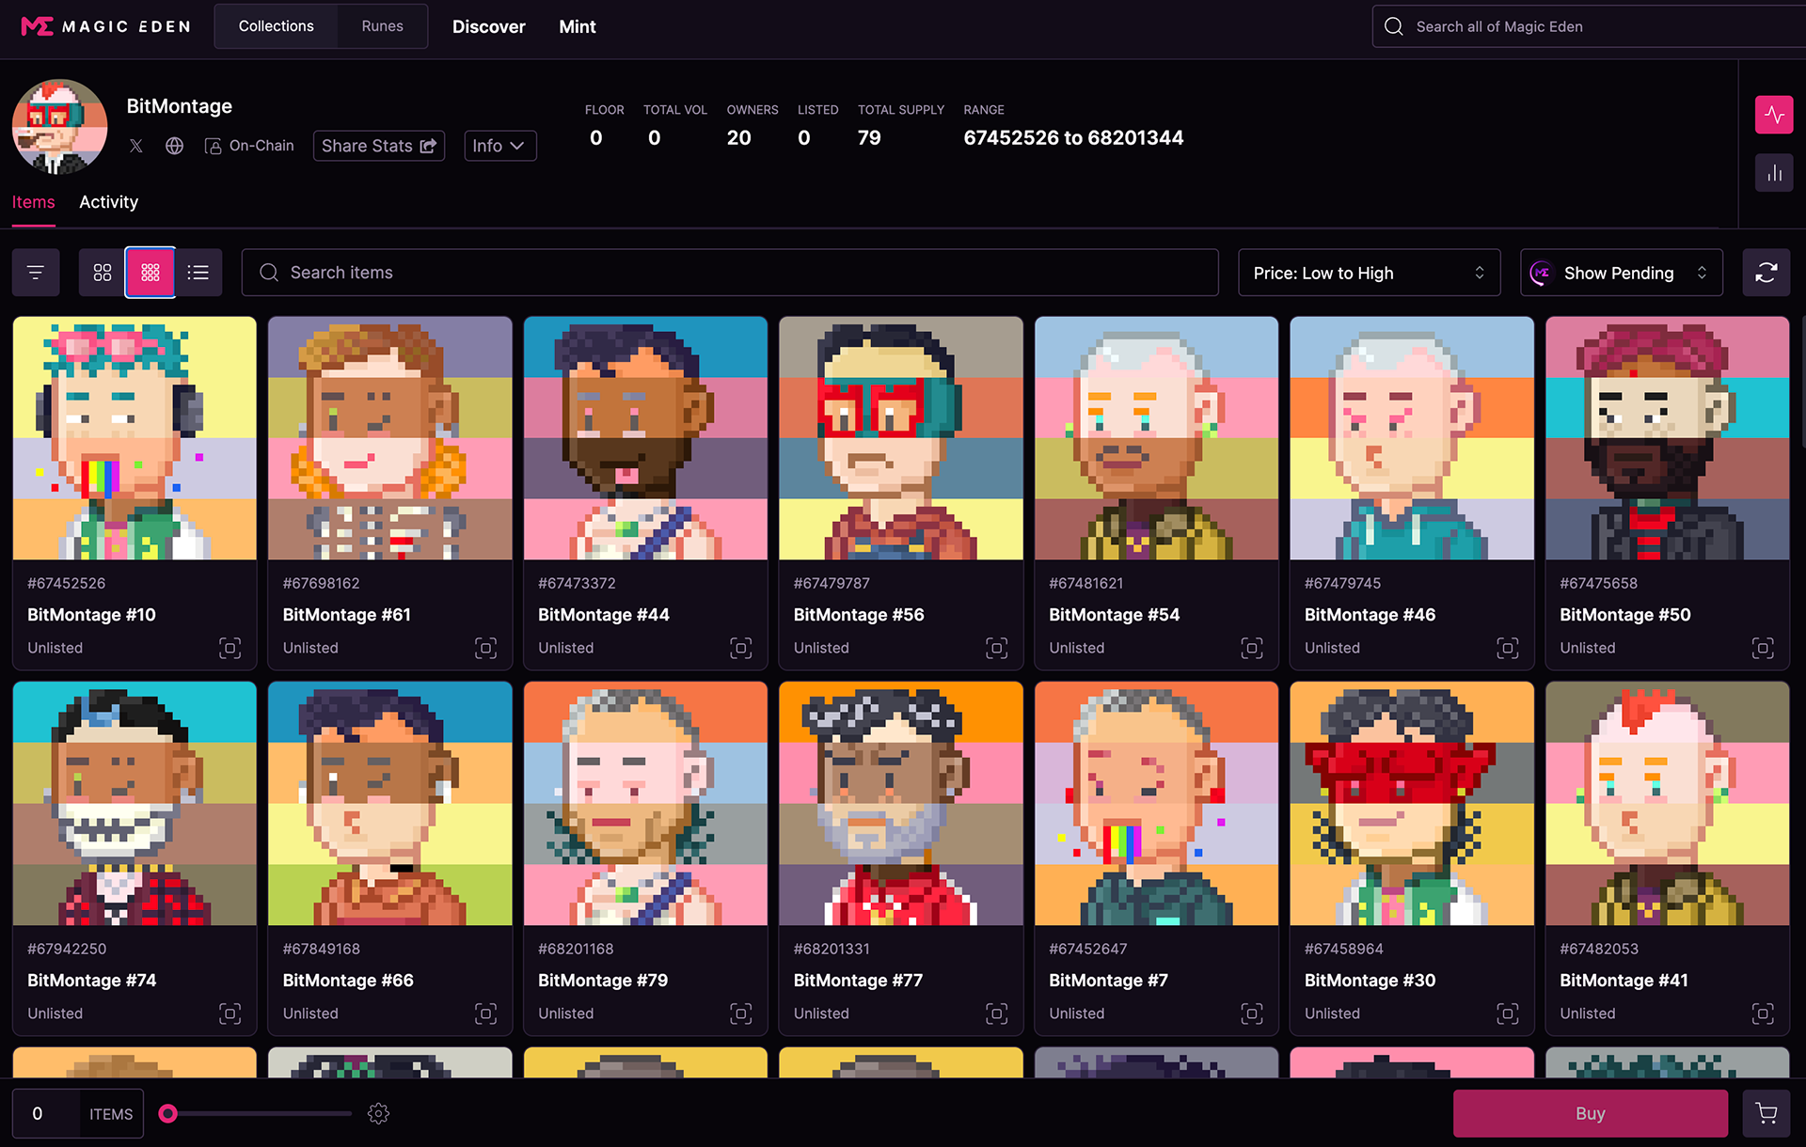
Task: Click quick-view icon on BitMontage #50
Action: point(1763,648)
